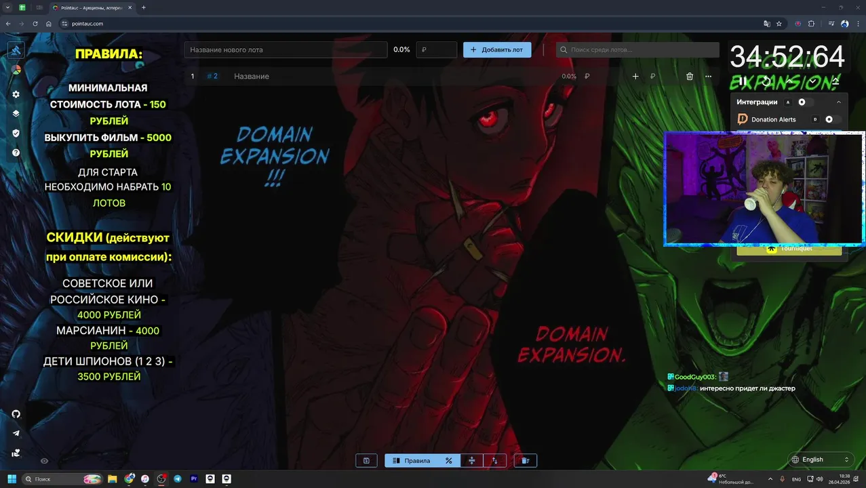Viewport: 866px width, 488px height.
Task: Toggle the Интеграции master switch
Action: coord(805,102)
